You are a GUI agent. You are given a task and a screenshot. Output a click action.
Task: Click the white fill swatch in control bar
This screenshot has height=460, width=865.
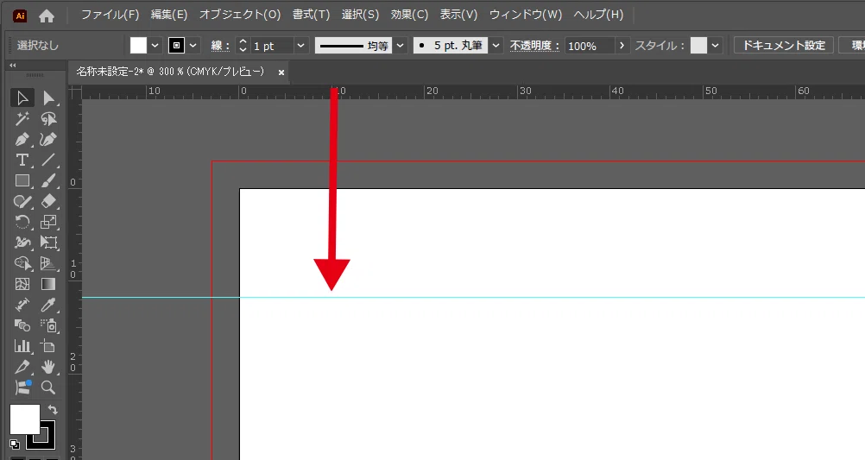[138, 46]
